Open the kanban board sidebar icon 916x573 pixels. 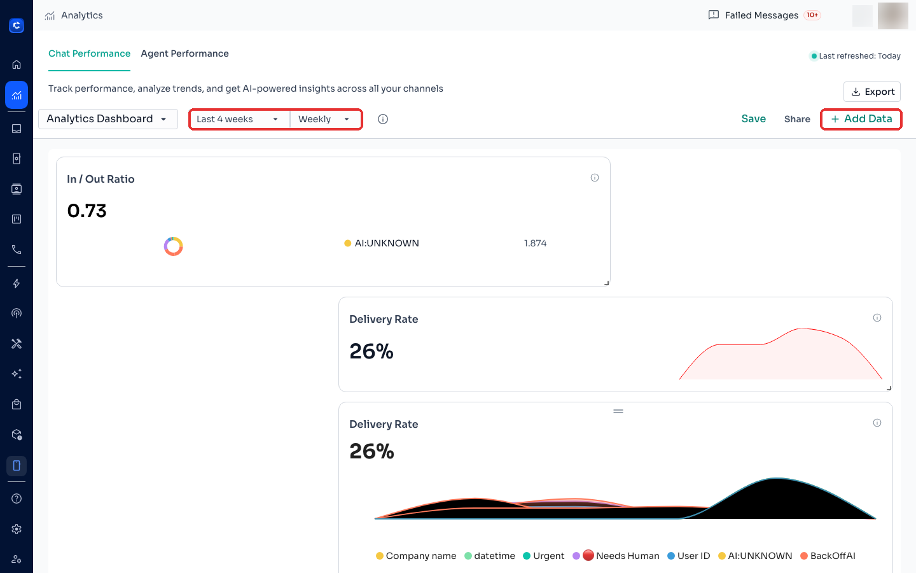(17, 219)
